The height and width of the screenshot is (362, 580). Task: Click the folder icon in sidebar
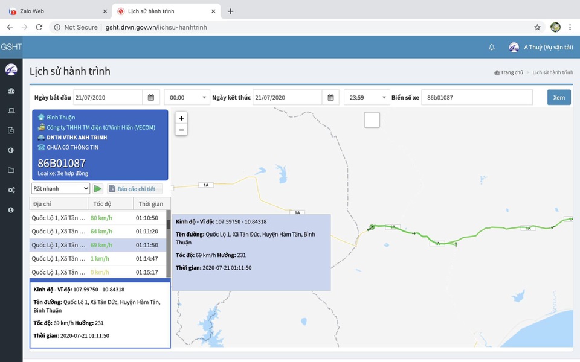[x=11, y=171]
